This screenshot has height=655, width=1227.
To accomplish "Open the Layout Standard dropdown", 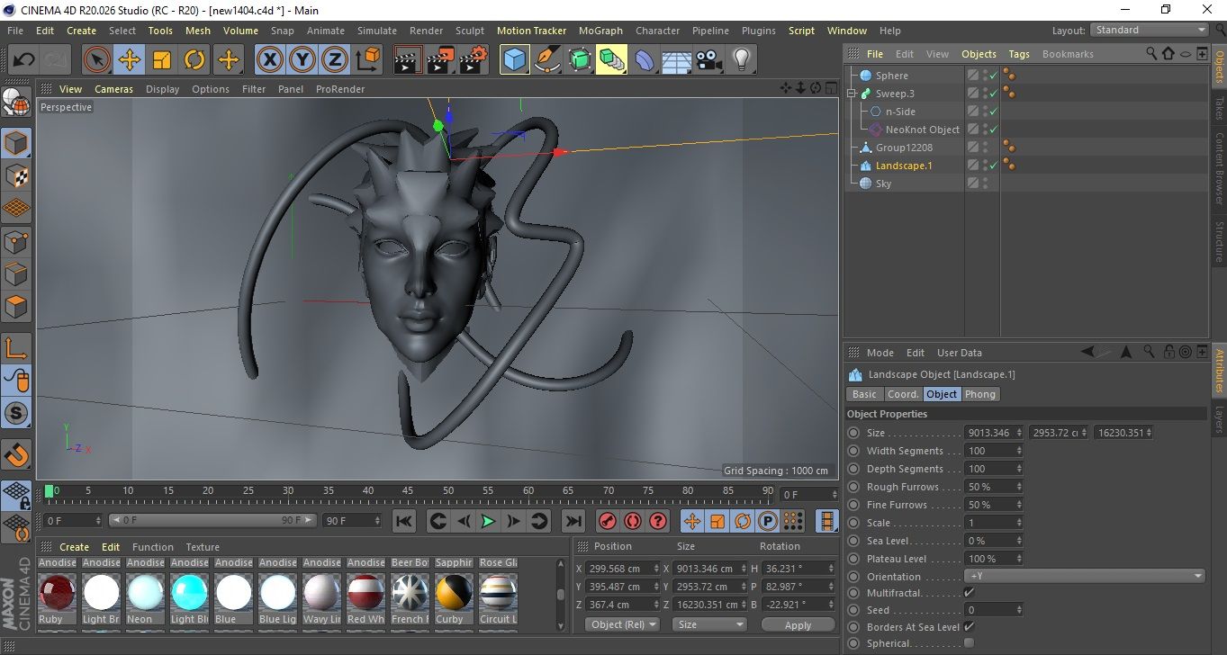I will coord(1150,30).
